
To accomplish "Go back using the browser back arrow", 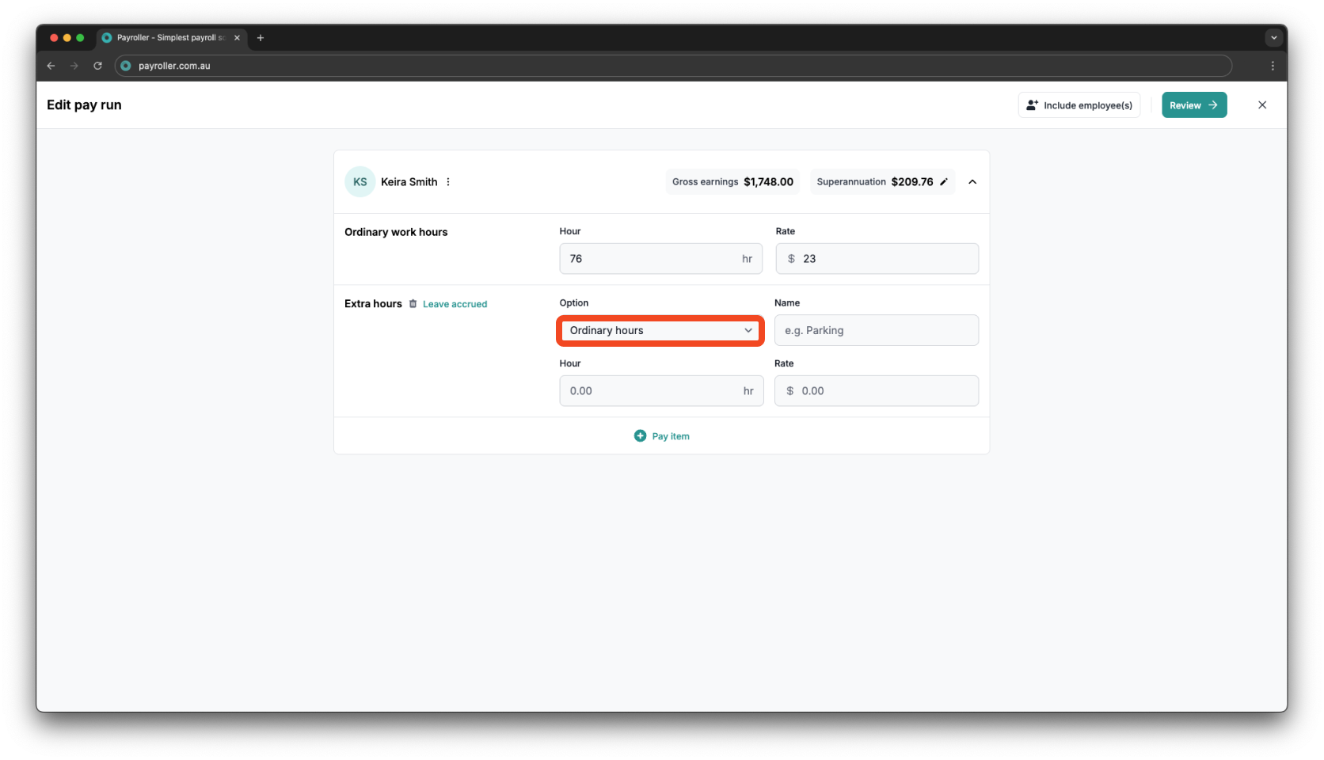I will [x=51, y=66].
